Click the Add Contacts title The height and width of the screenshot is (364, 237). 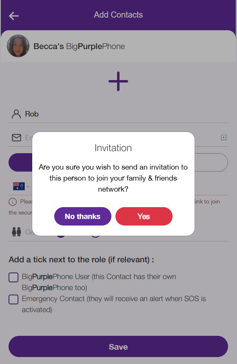[x=118, y=15]
